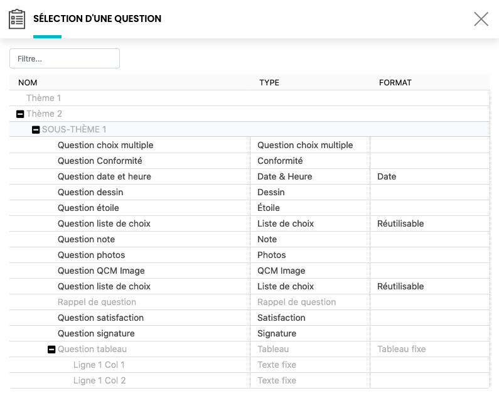Image resolution: width=499 pixels, height=398 pixels.
Task: Click the Filtre search field
Action: pyautogui.click(x=65, y=58)
